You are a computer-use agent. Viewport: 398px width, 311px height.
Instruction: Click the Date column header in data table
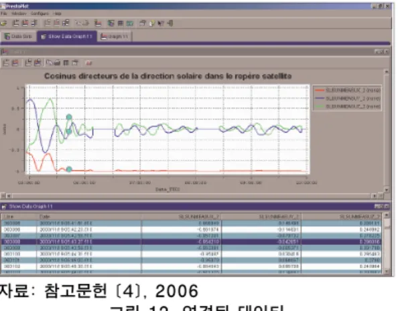pos(89,216)
